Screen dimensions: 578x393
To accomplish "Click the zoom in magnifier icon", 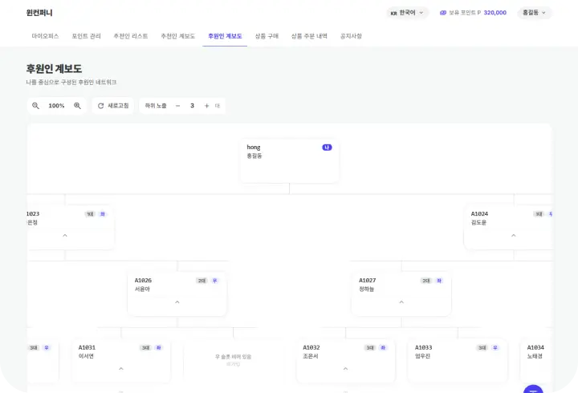I will pyautogui.click(x=77, y=106).
